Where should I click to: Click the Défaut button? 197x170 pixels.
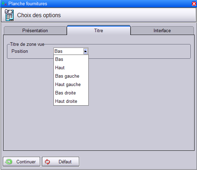click(x=60, y=162)
